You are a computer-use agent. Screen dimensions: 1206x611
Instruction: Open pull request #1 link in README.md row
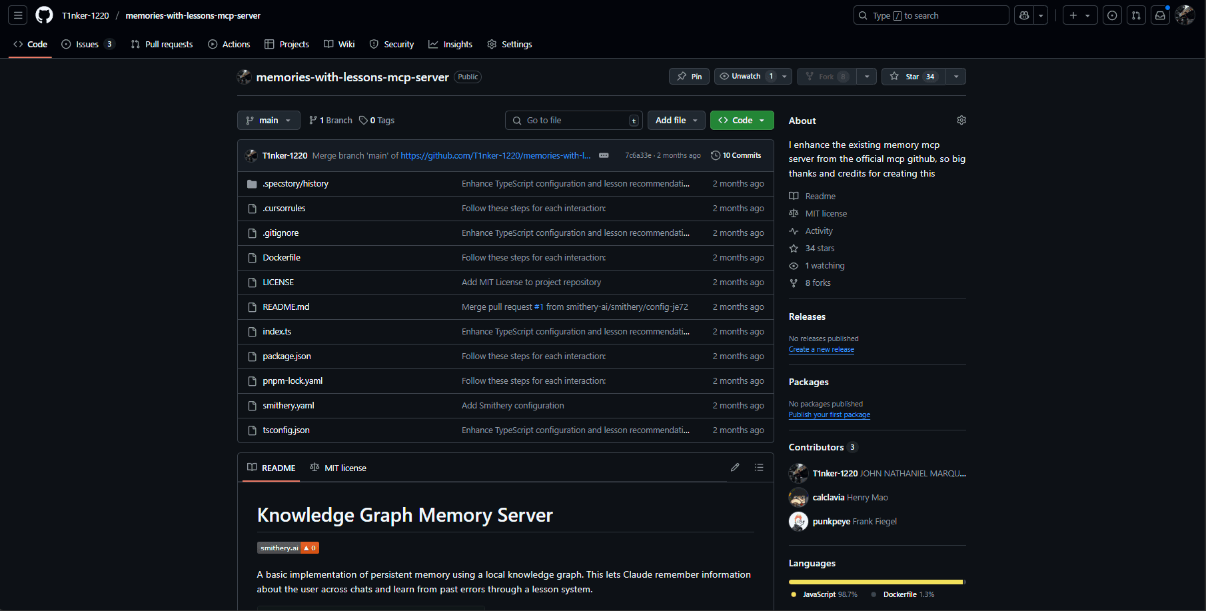[x=539, y=307]
